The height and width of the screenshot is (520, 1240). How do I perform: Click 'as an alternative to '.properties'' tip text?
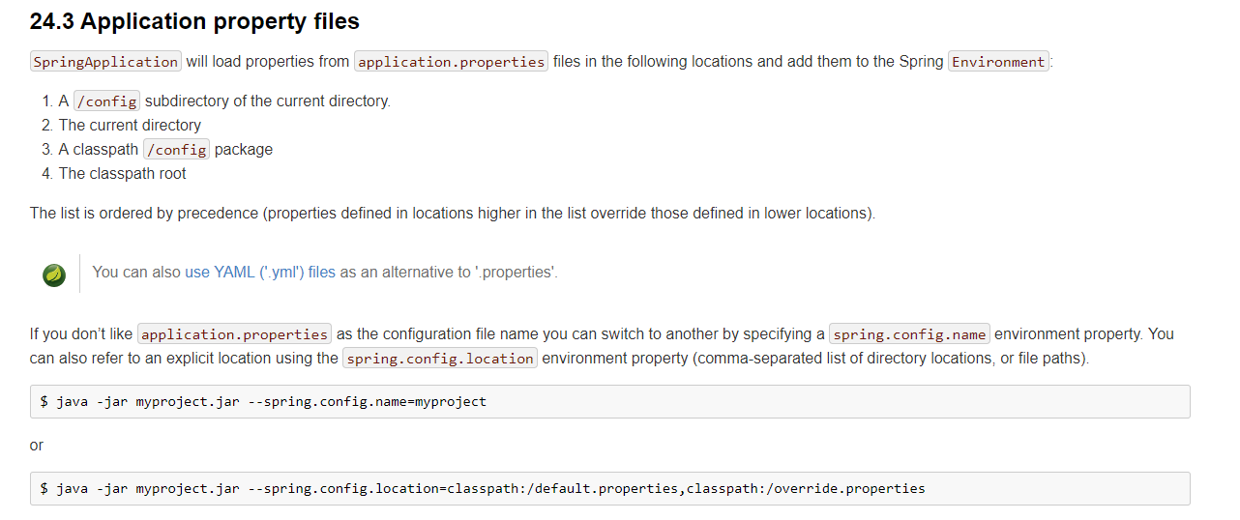coord(449,273)
